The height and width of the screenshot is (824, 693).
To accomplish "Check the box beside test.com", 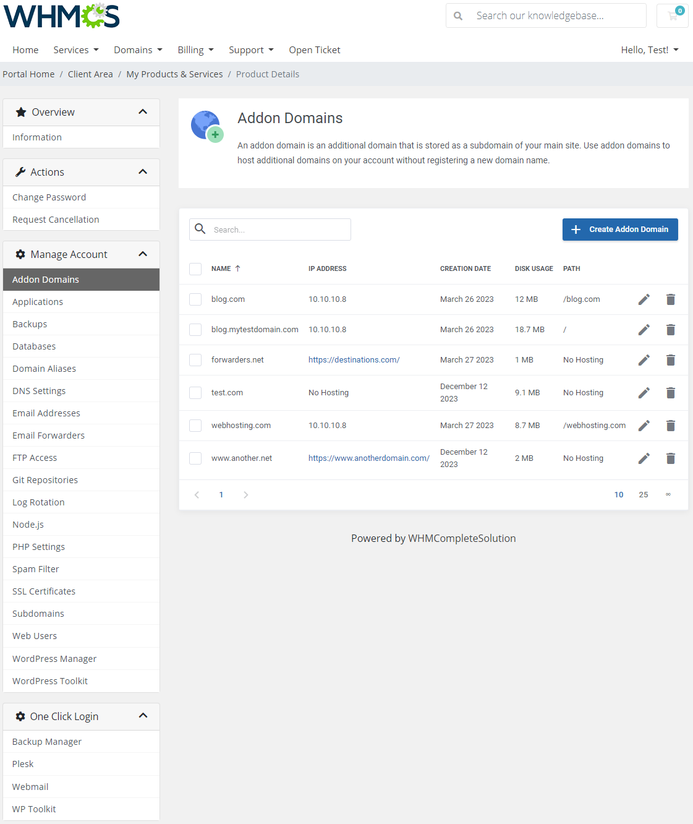I will [195, 393].
